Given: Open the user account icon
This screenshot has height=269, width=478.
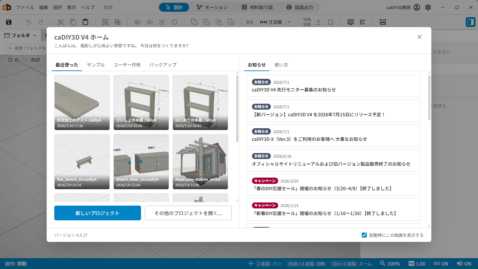Looking at the screenshot, I should tap(416, 7).
